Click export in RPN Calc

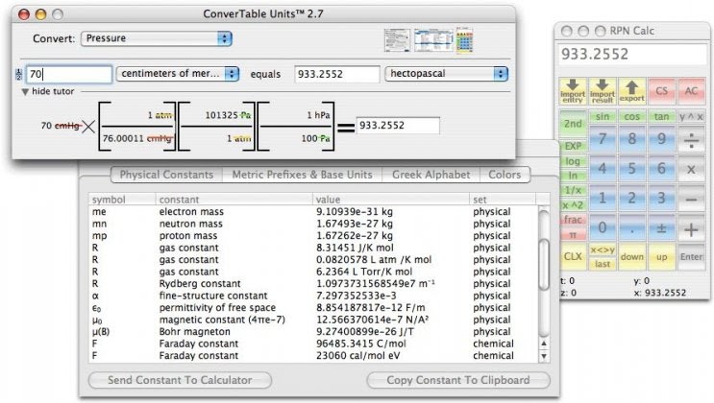coord(632,91)
